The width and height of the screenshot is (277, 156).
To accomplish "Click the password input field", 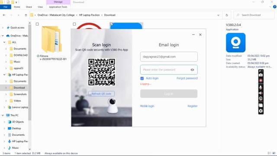I will tap(169, 70).
